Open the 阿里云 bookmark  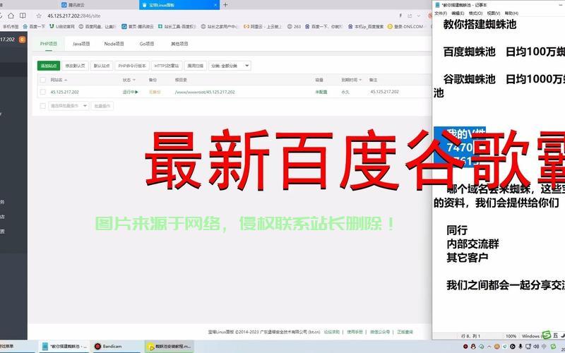(263, 26)
